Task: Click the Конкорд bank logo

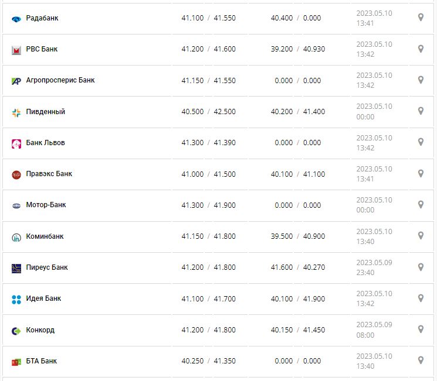Action: pos(16,331)
